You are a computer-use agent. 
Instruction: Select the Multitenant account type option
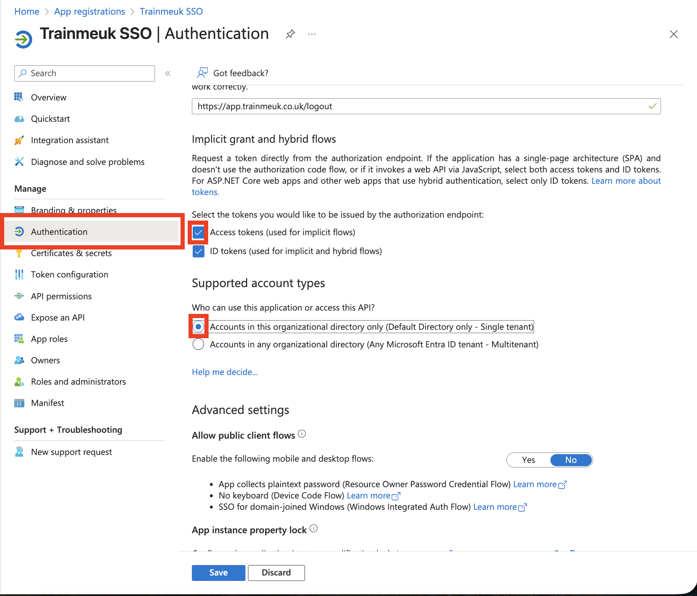(x=198, y=344)
